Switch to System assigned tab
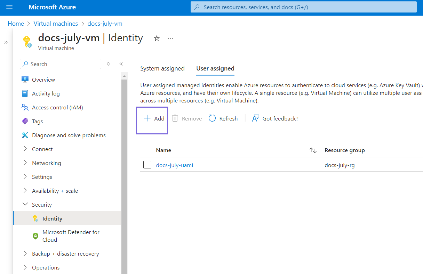Viewport: 423px width, 274px height. pyautogui.click(x=162, y=68)
